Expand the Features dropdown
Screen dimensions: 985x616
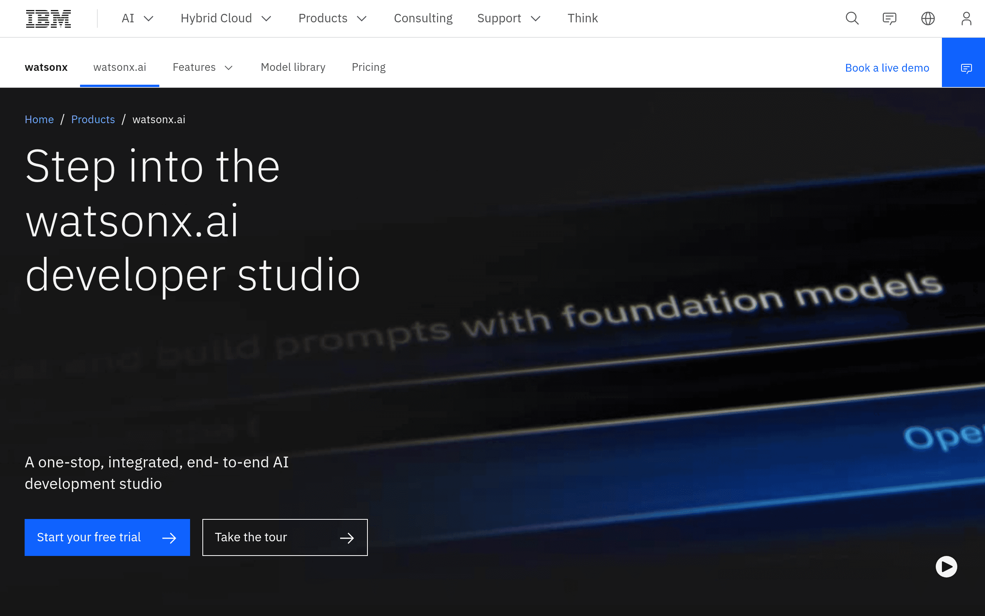click(203, 67)
